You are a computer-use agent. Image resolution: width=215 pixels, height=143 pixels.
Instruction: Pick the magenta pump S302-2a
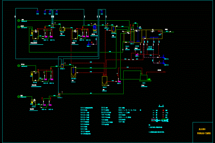pyautogui.click(x=83, y=36)
